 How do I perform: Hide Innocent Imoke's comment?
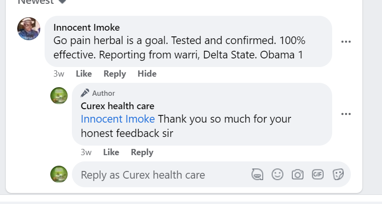(x=147, y=74)
